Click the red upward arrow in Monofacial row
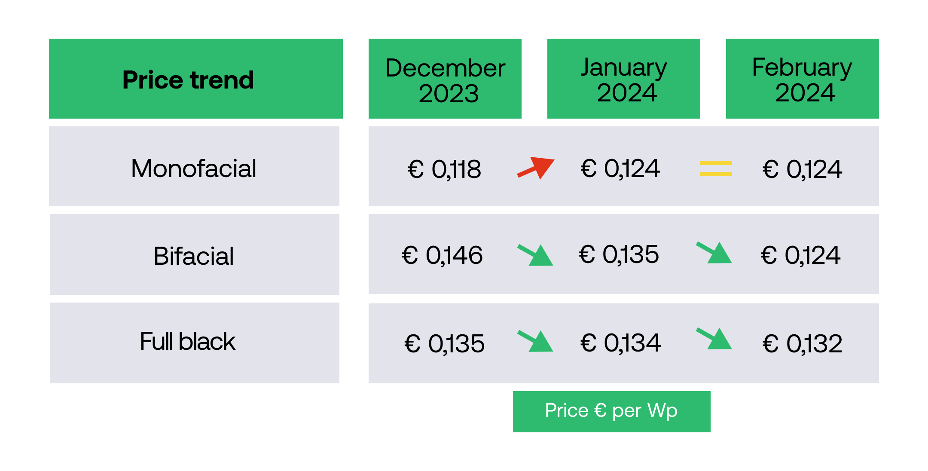Screen dimensions: 928x471 (536, 168)
